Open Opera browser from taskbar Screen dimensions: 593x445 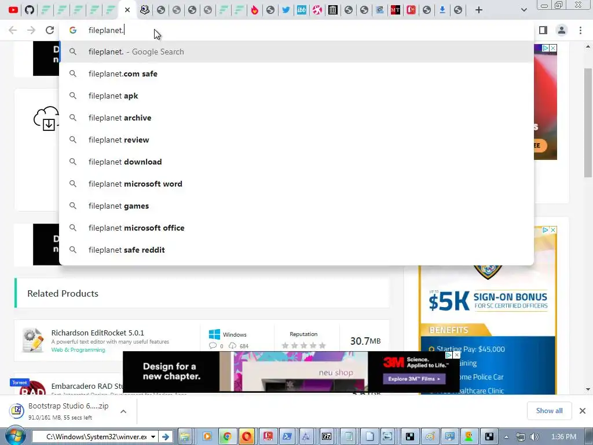[247, 437]
